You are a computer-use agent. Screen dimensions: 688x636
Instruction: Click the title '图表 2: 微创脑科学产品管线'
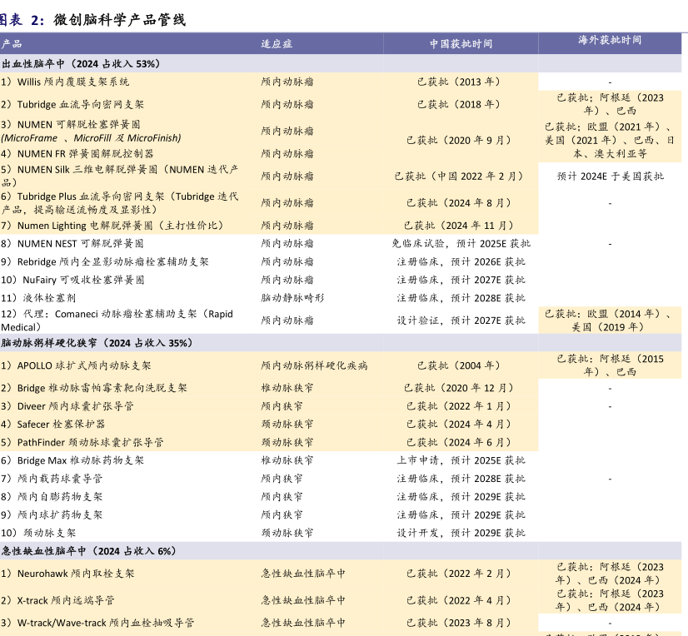click(x=92, y=20)
